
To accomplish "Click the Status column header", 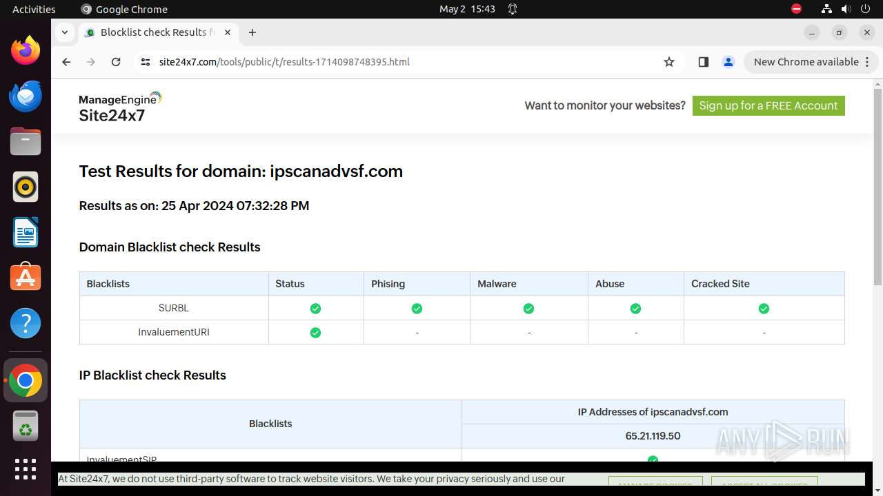I will tap(316, 284).
